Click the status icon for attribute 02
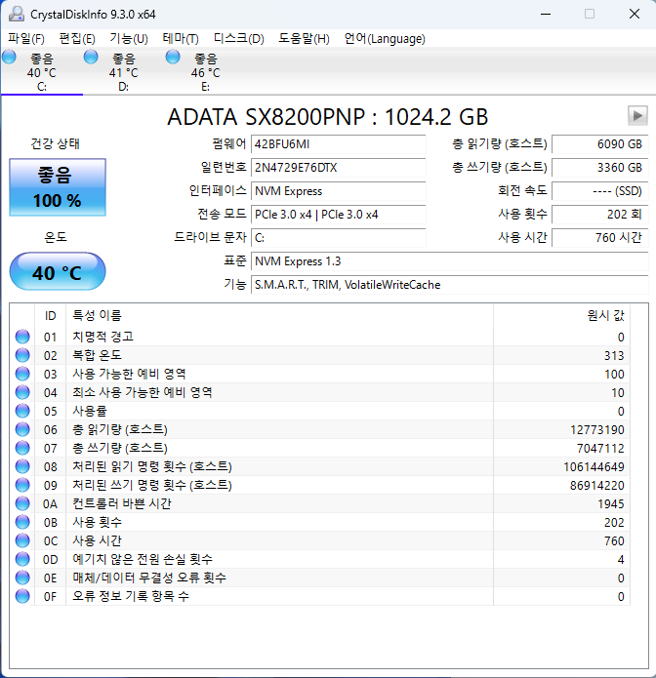656x678 pixels. (x=22, y=355)
